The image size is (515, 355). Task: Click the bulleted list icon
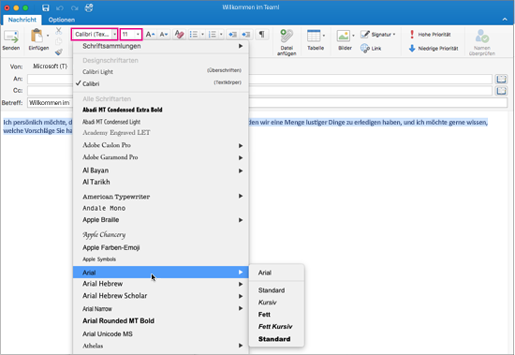point(194,34)
